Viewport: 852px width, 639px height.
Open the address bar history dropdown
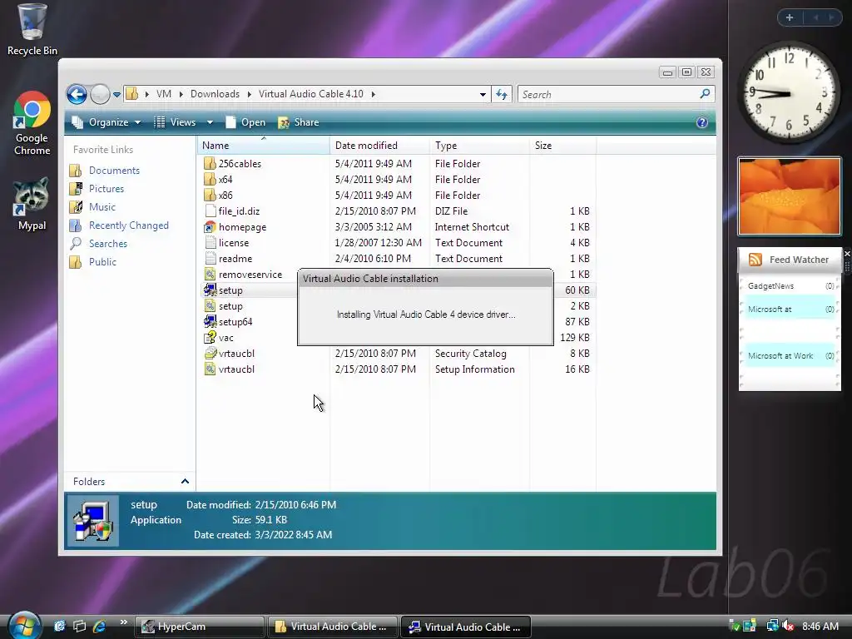tap(483, 95)
